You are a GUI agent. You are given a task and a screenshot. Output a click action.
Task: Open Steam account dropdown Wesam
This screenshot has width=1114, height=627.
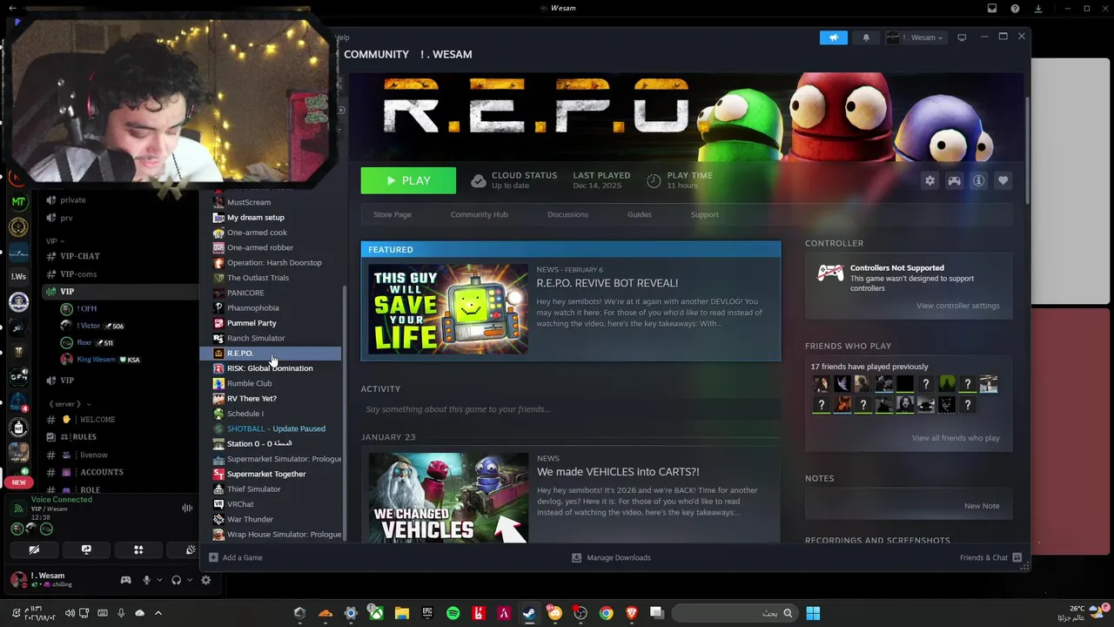click(x=916, y=37)
